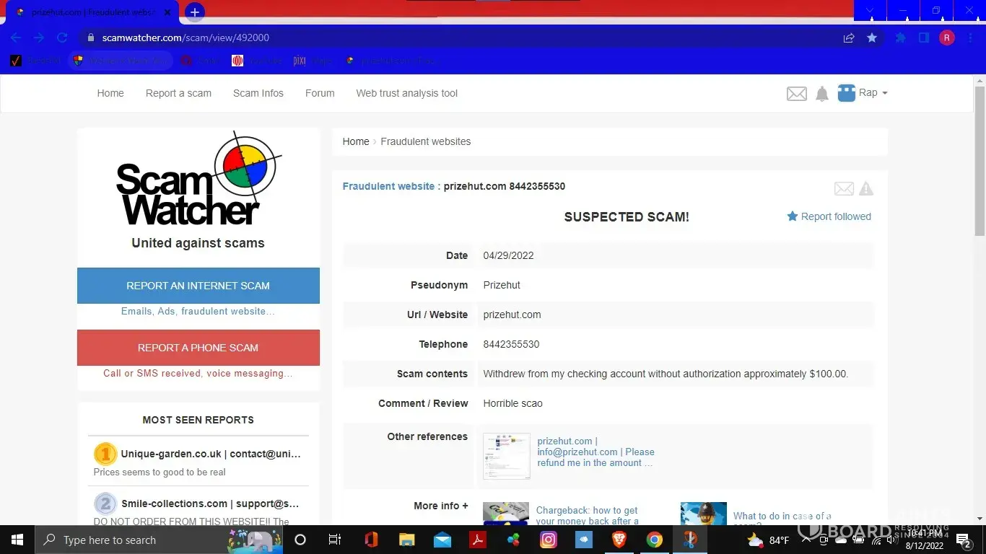Open the browser extensions puzzle icon

click(900, 38)
